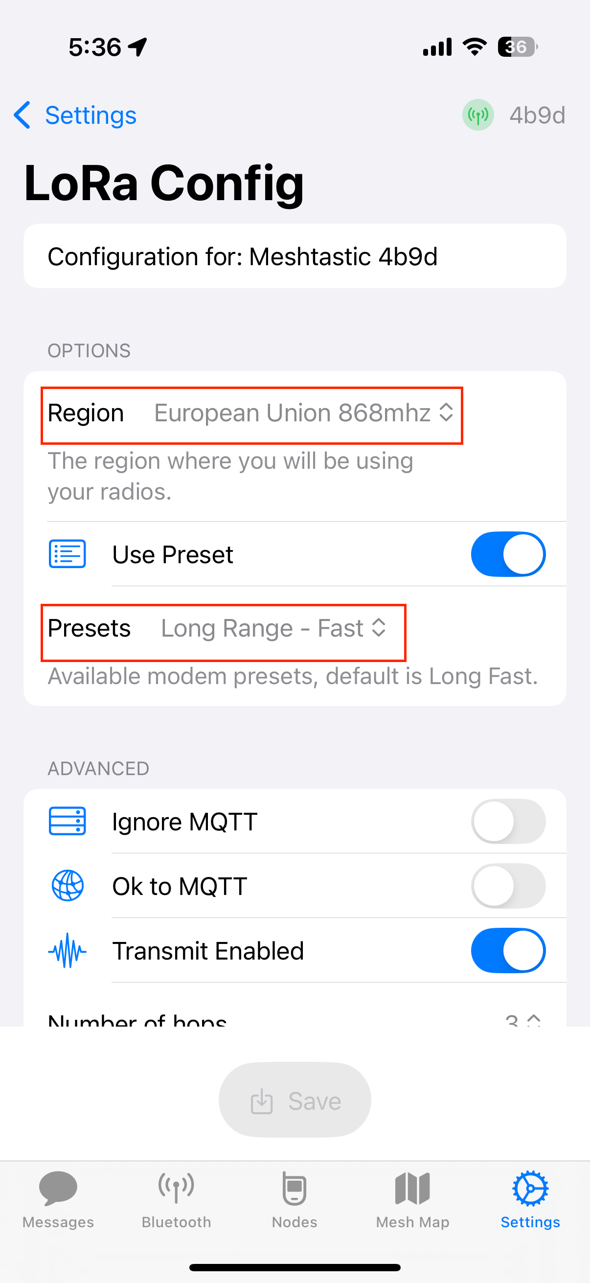Viewport: 590px width, 1283px height.
Task: Enable the Ok to MQTT switch
Action: click(x=508, y=886)
